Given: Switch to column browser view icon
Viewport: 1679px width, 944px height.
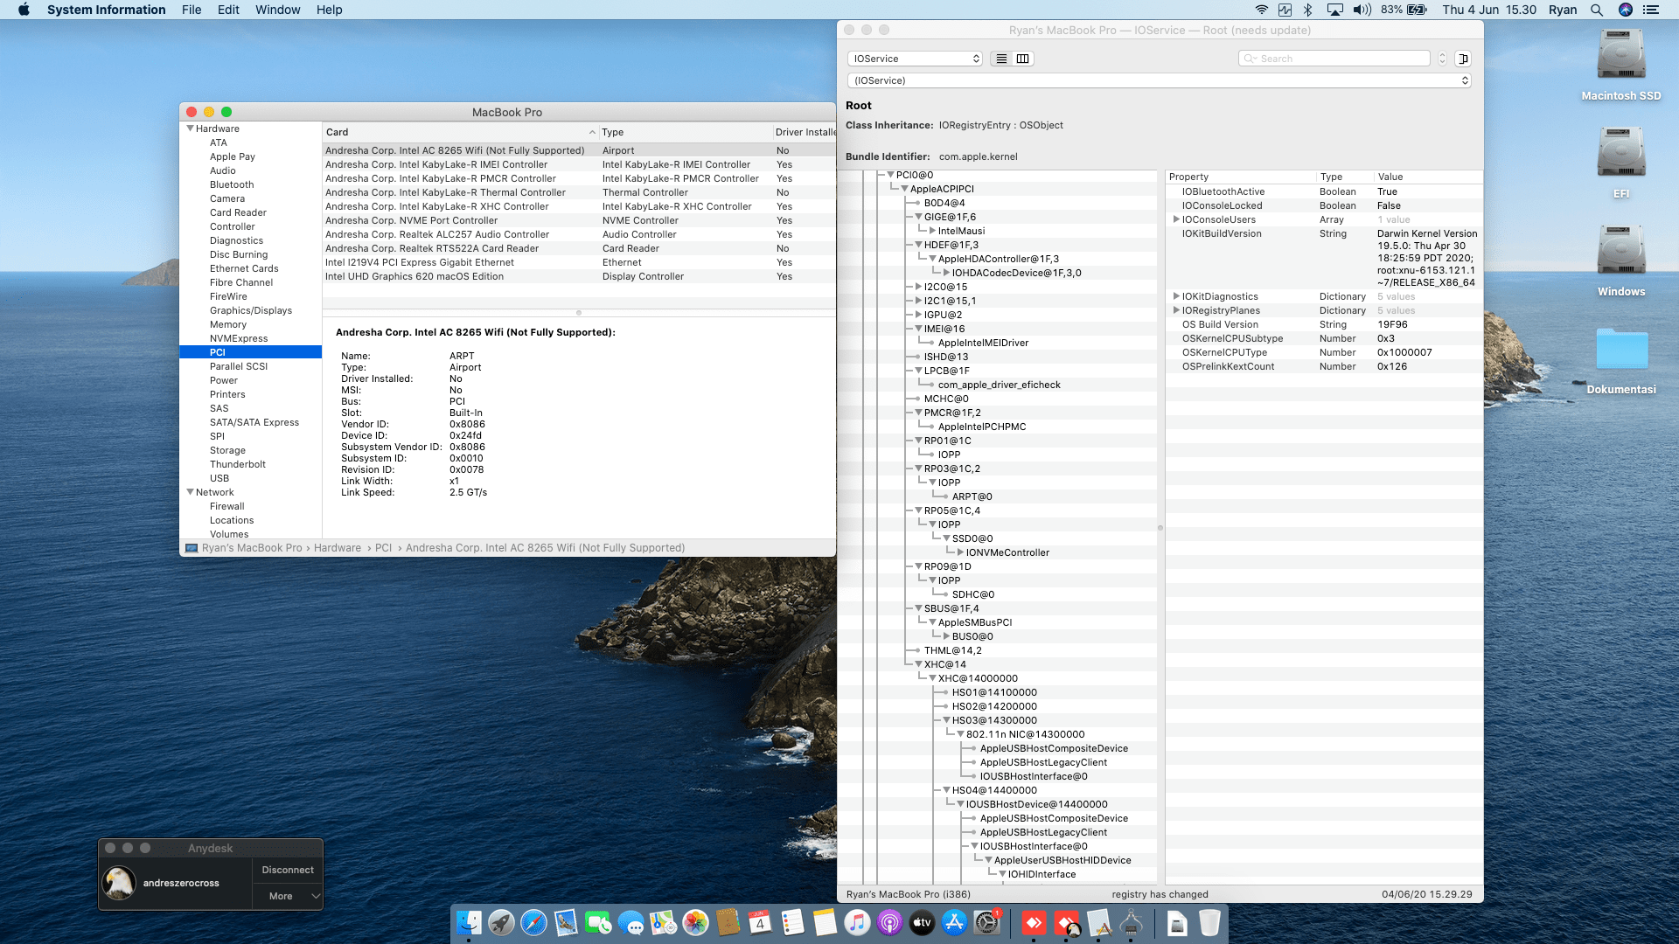Looking at the screenshot, I should click(1023, 59).
